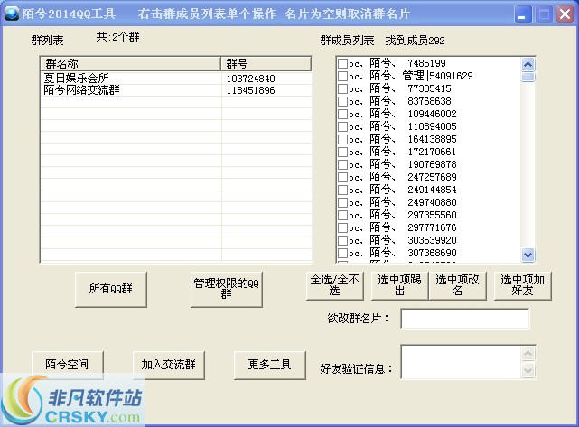The width and height of the screenshot is (579, 427).
Task: Click 好友验证信息 box scroll up arrow
Action: click(528, 354)
